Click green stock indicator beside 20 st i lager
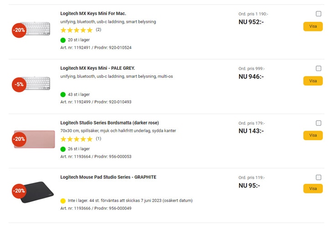The width and height of the screenshot is (333, 227). coord(63,40)
